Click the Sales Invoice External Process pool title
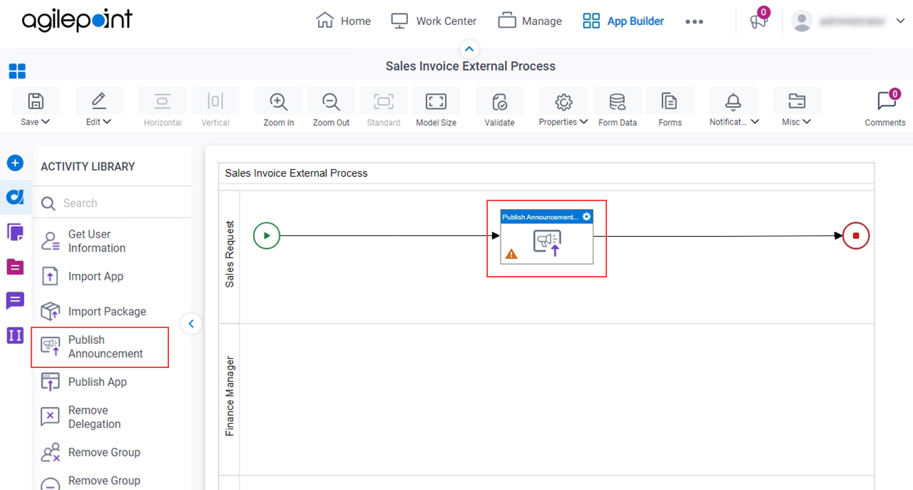Image resolution: width=913 pixels, height=490 pixels. (296, 173)
